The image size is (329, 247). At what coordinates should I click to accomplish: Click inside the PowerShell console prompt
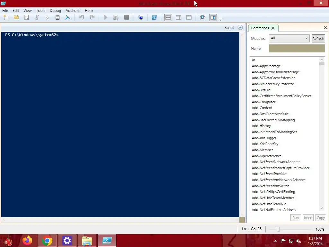click(x=120, y=124)
